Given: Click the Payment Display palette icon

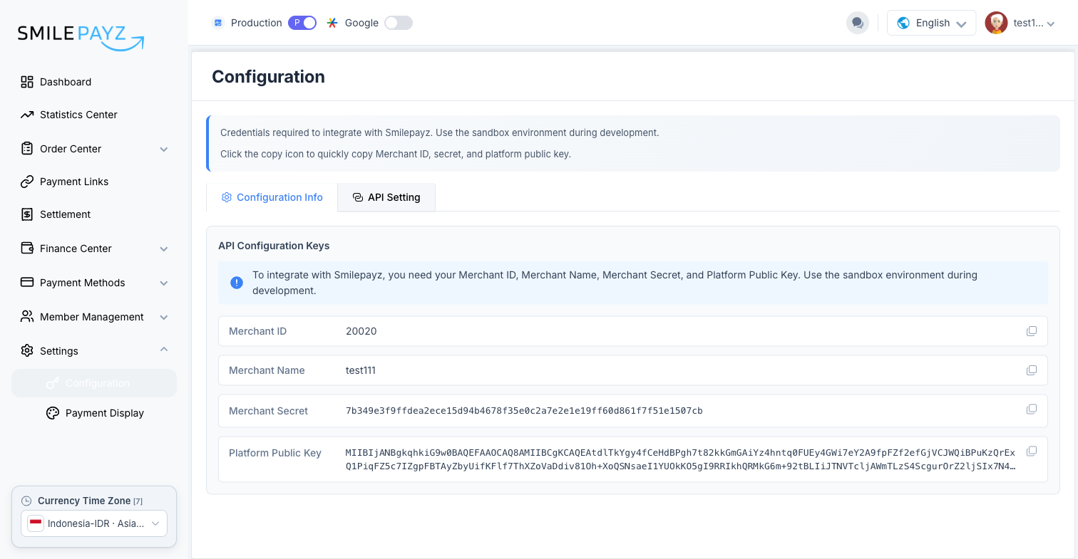Looking at the screenshot, I should (x=53, y=413).
